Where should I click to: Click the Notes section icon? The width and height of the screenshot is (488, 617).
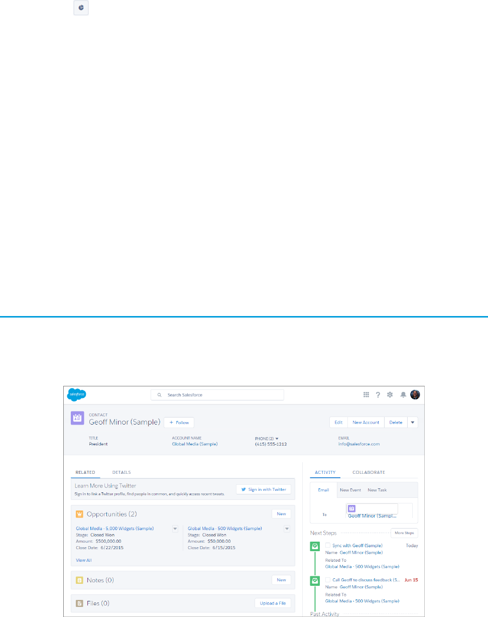click(x=79, y=580)
